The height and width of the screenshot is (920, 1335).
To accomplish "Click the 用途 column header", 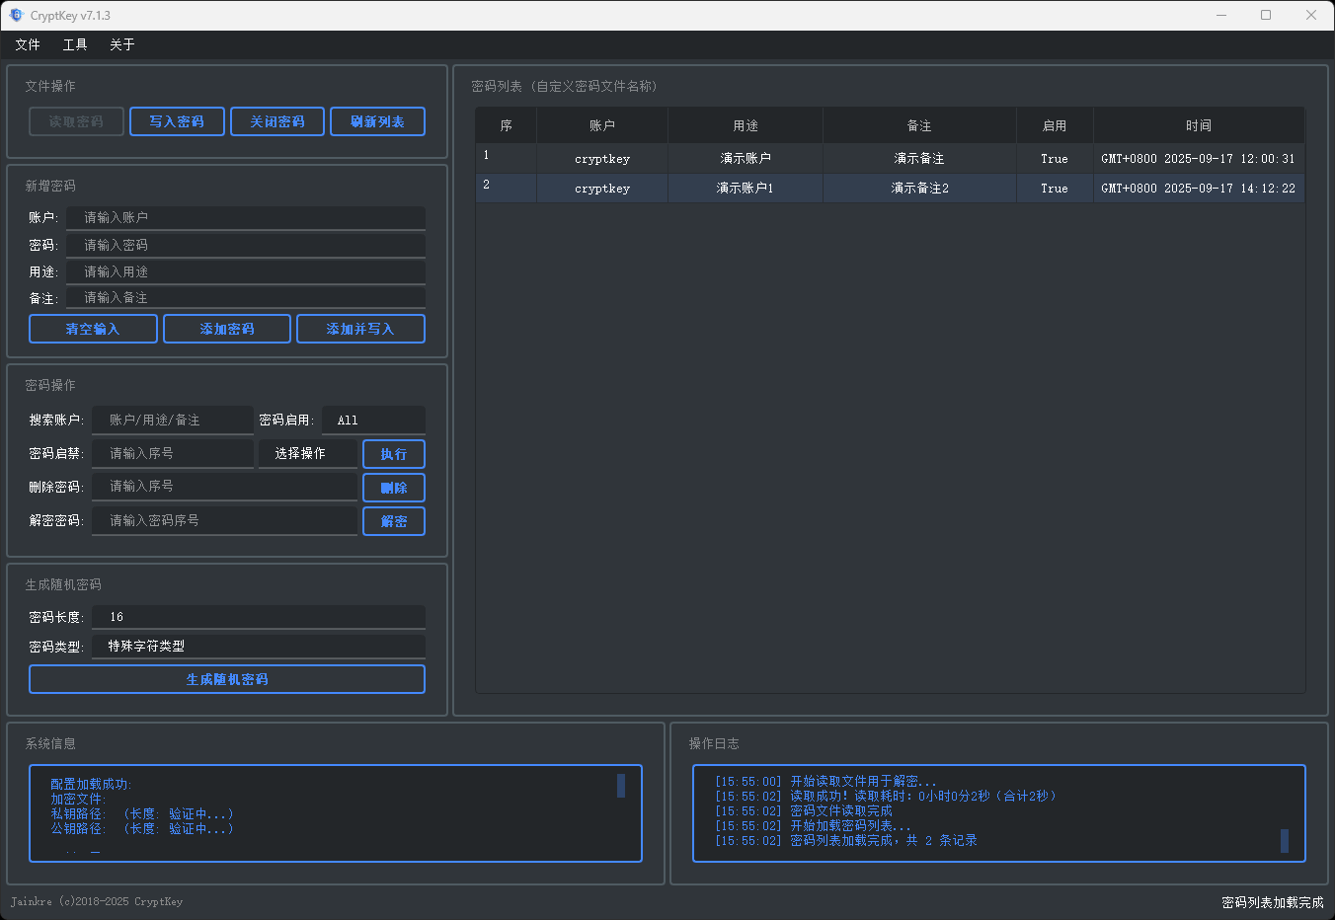I will click(x=746, y=125).
